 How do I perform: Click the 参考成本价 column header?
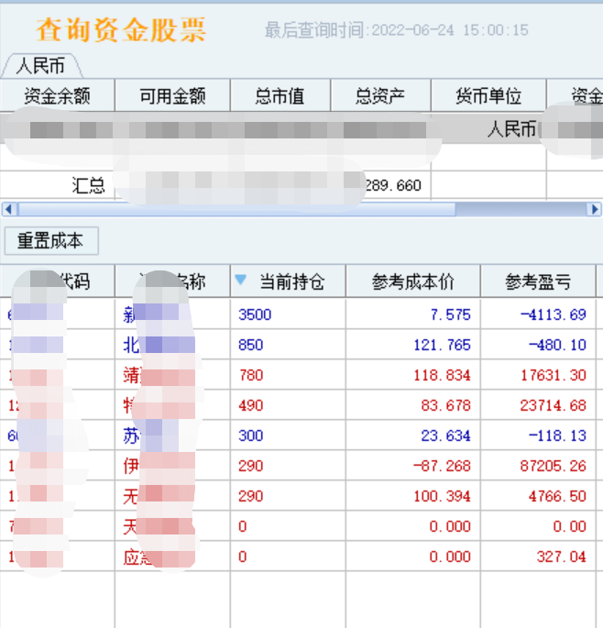pos(412,281)
